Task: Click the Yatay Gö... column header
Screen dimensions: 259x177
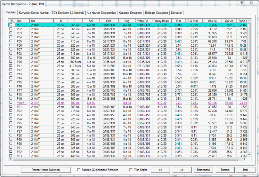Action: pyautogui.click(x=144, y=21)
